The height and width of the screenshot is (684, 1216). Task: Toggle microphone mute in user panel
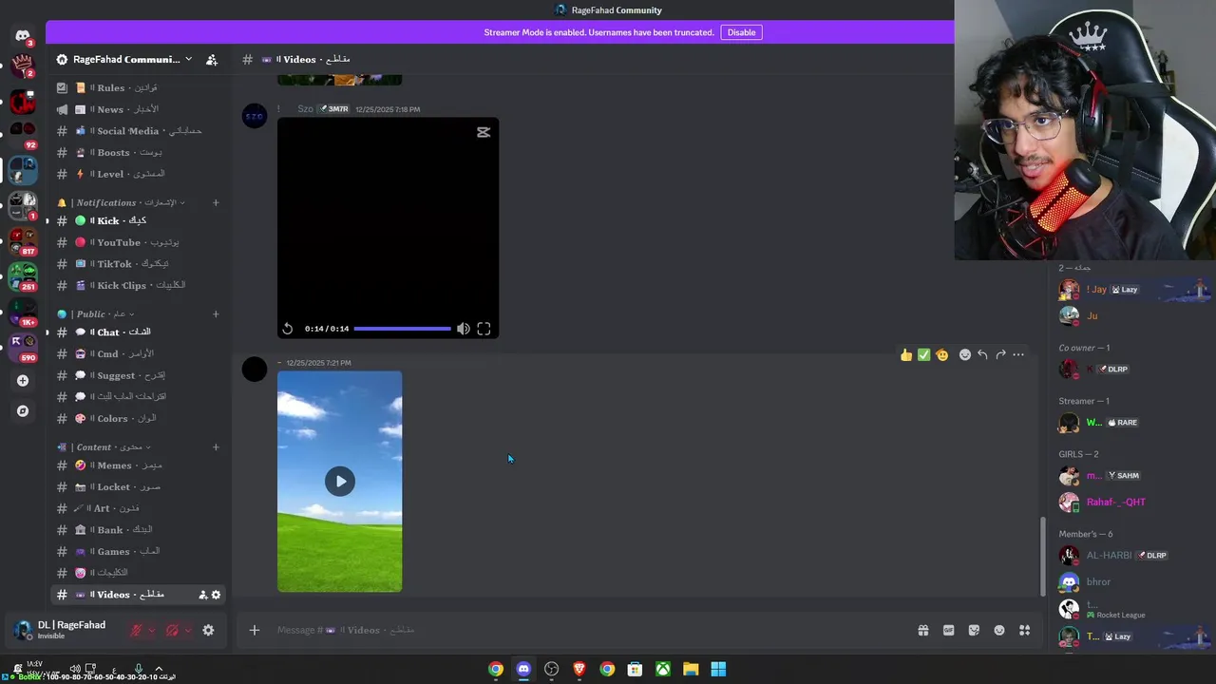pos(137,630)
